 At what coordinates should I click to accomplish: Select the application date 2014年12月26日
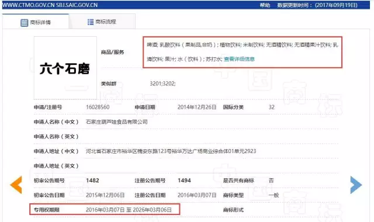click(x=197, y=107)
